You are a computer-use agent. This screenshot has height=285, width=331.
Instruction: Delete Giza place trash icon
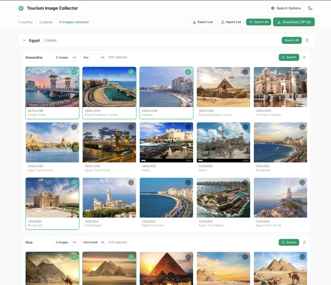304,242
